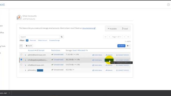Screen dimensions: 171x96
Task: Sort by Account column header
Action: click(31, 50)
